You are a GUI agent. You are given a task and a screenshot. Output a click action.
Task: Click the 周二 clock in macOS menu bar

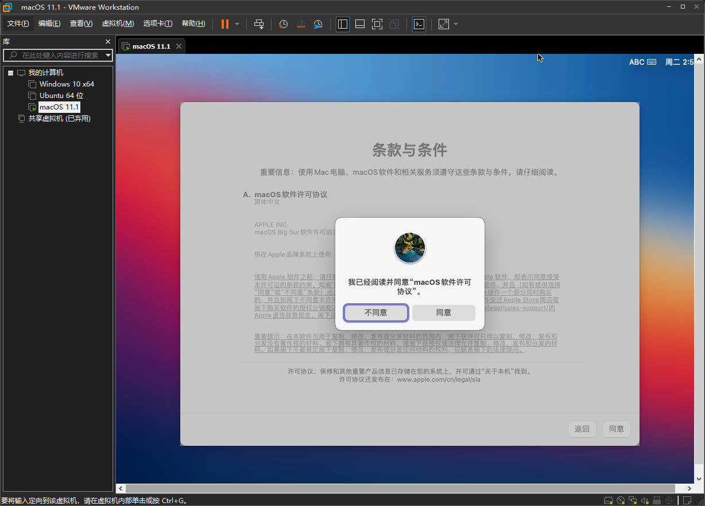[679, 62]
